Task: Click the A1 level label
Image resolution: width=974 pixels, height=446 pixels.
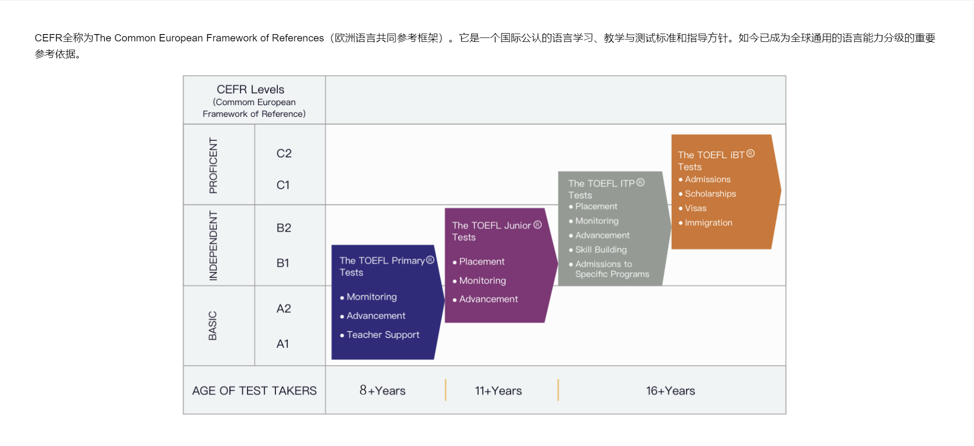Action: pyautogui.click(x=283, y=344)
